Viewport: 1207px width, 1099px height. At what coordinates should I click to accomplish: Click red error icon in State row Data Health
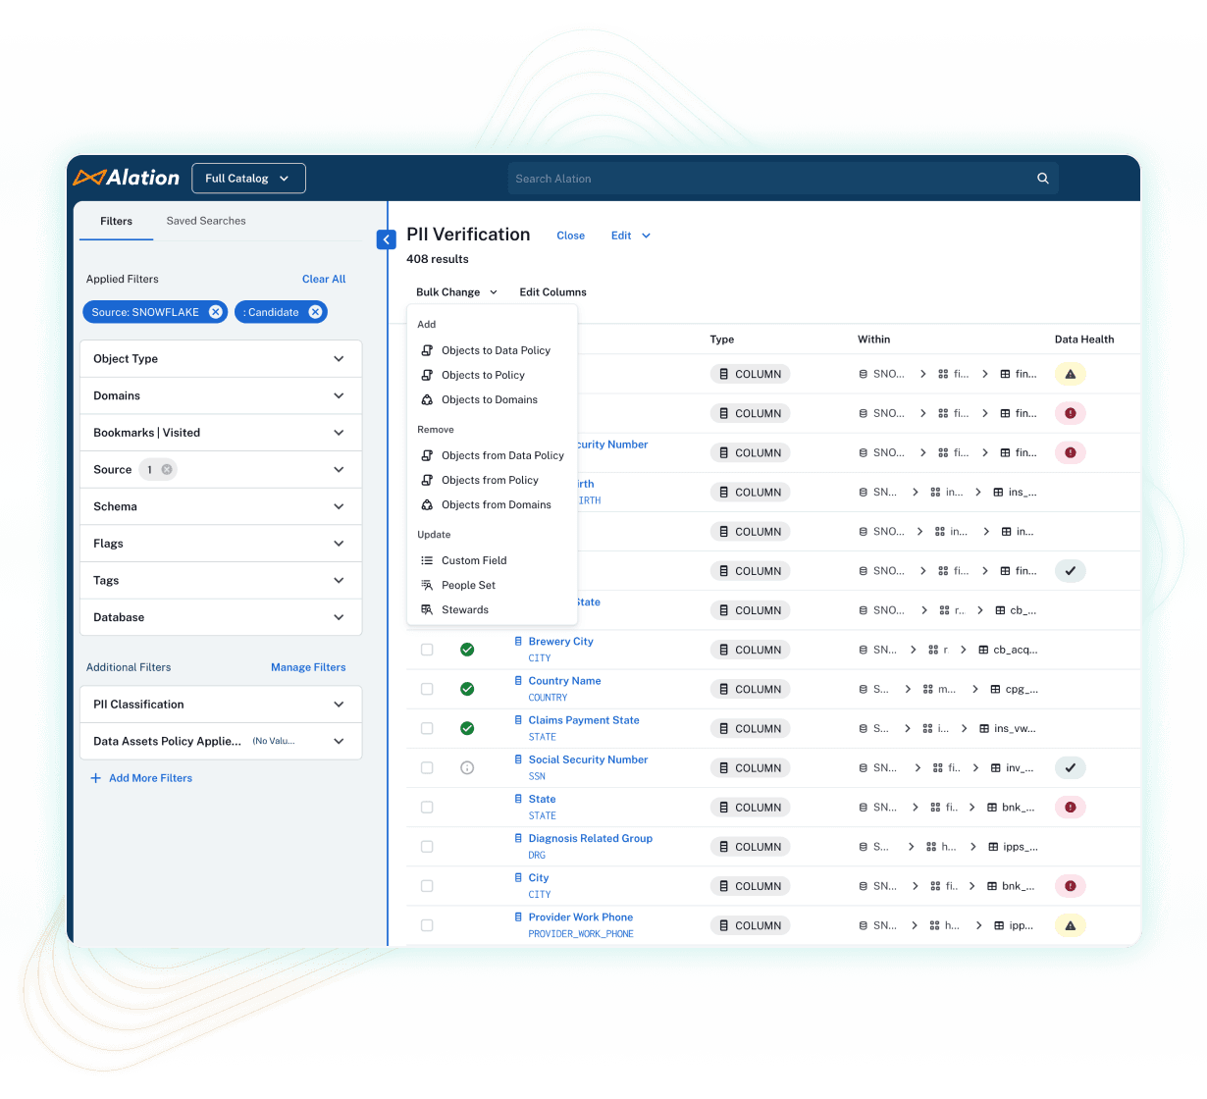tap(1070, 807)
